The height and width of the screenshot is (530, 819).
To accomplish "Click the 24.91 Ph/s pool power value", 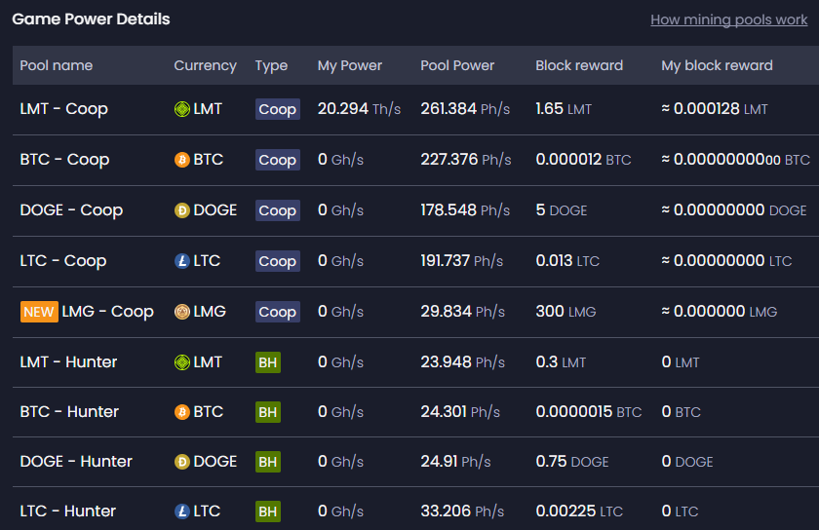I will (x=455, y=462).
